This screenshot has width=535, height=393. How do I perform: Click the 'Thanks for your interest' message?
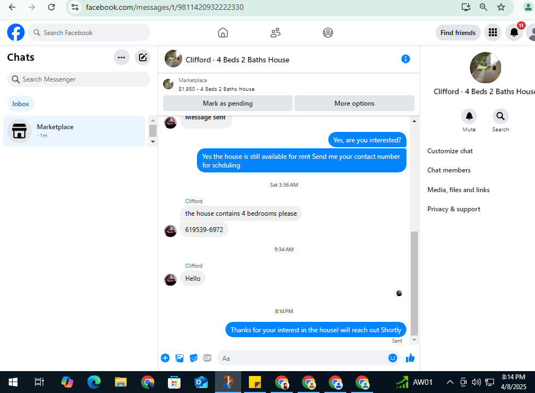tap(316, 330)
